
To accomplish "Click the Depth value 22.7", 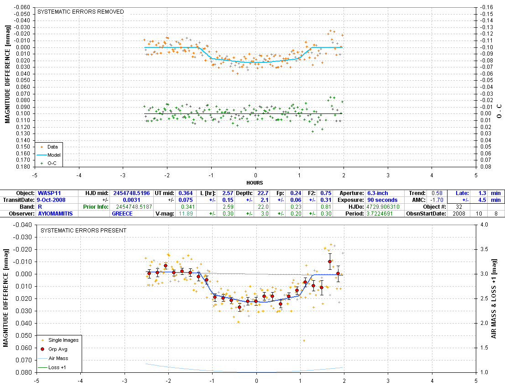I will (x=263, y=193).
